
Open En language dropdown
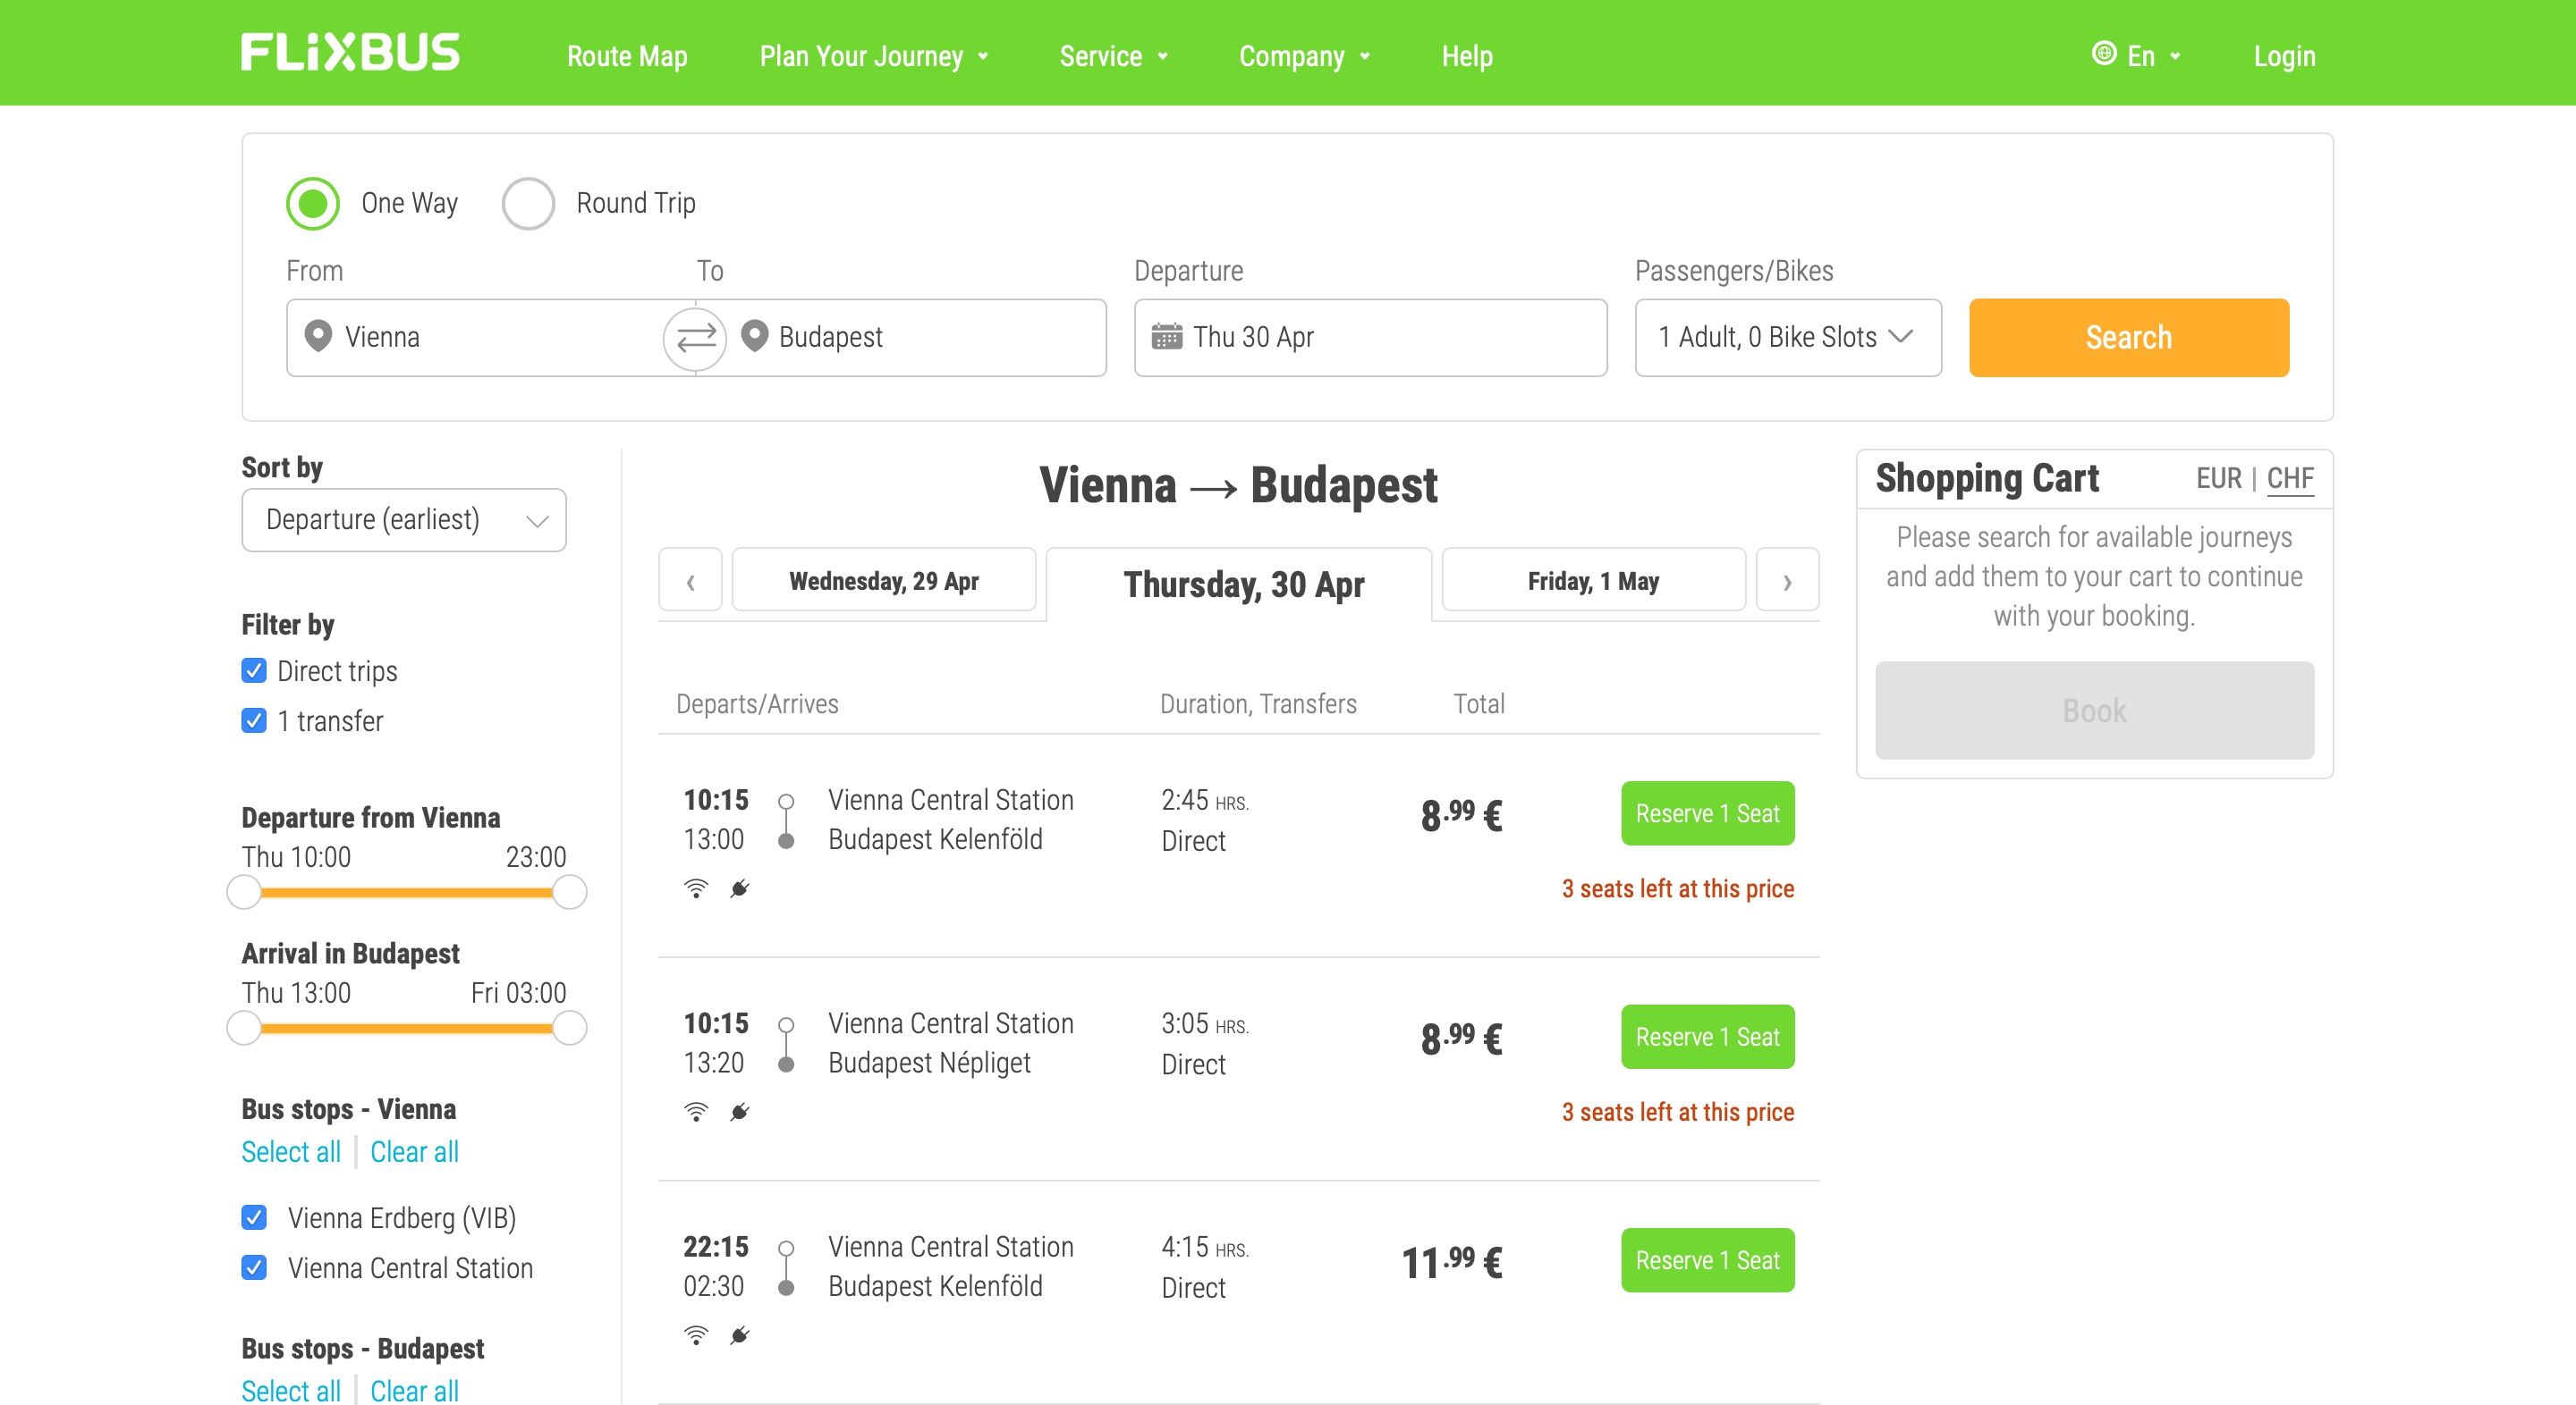click(2139, 56)
